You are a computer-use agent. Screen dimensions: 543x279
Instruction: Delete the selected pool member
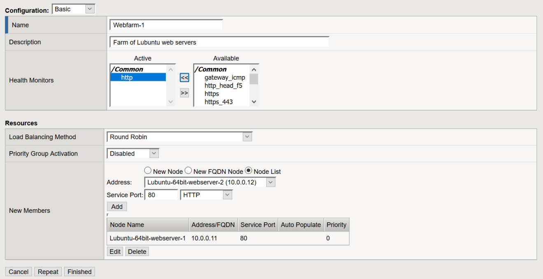(137, 251)
